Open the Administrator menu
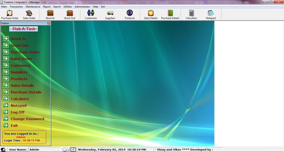This screenshot has width=284, height=152. [x=82, y=7]
